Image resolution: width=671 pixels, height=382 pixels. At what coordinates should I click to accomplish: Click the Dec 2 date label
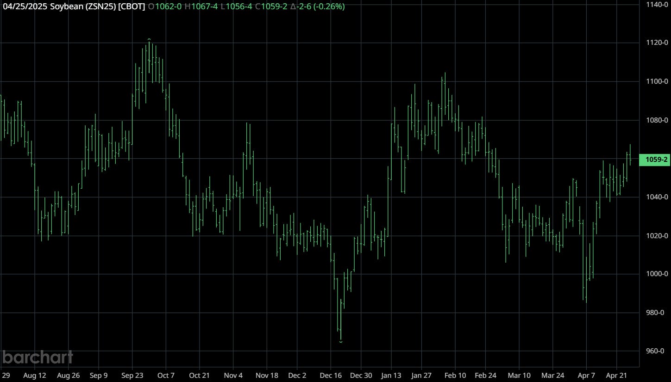click(x=297, y=375)
